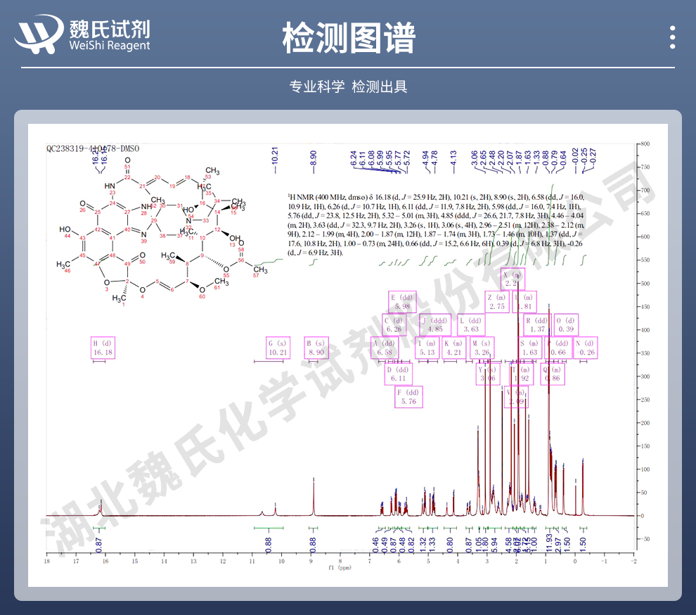Viewport: 696px width, 615px height.
Task: Select the Z (m) 2.75 multiplet label
Action: coord(496,302)
